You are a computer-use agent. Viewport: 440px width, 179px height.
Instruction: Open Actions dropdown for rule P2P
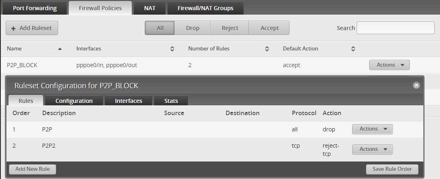pos(372,129)
